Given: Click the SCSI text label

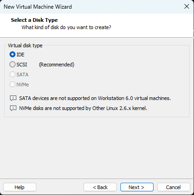Looking at the screenshot, I should 22,65.
